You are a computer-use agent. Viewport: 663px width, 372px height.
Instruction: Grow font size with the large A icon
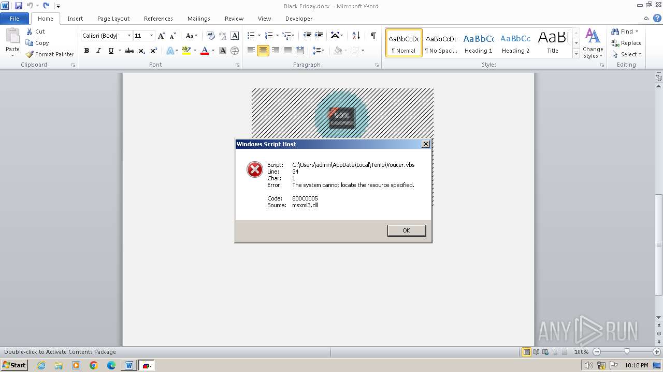point(162,36)
